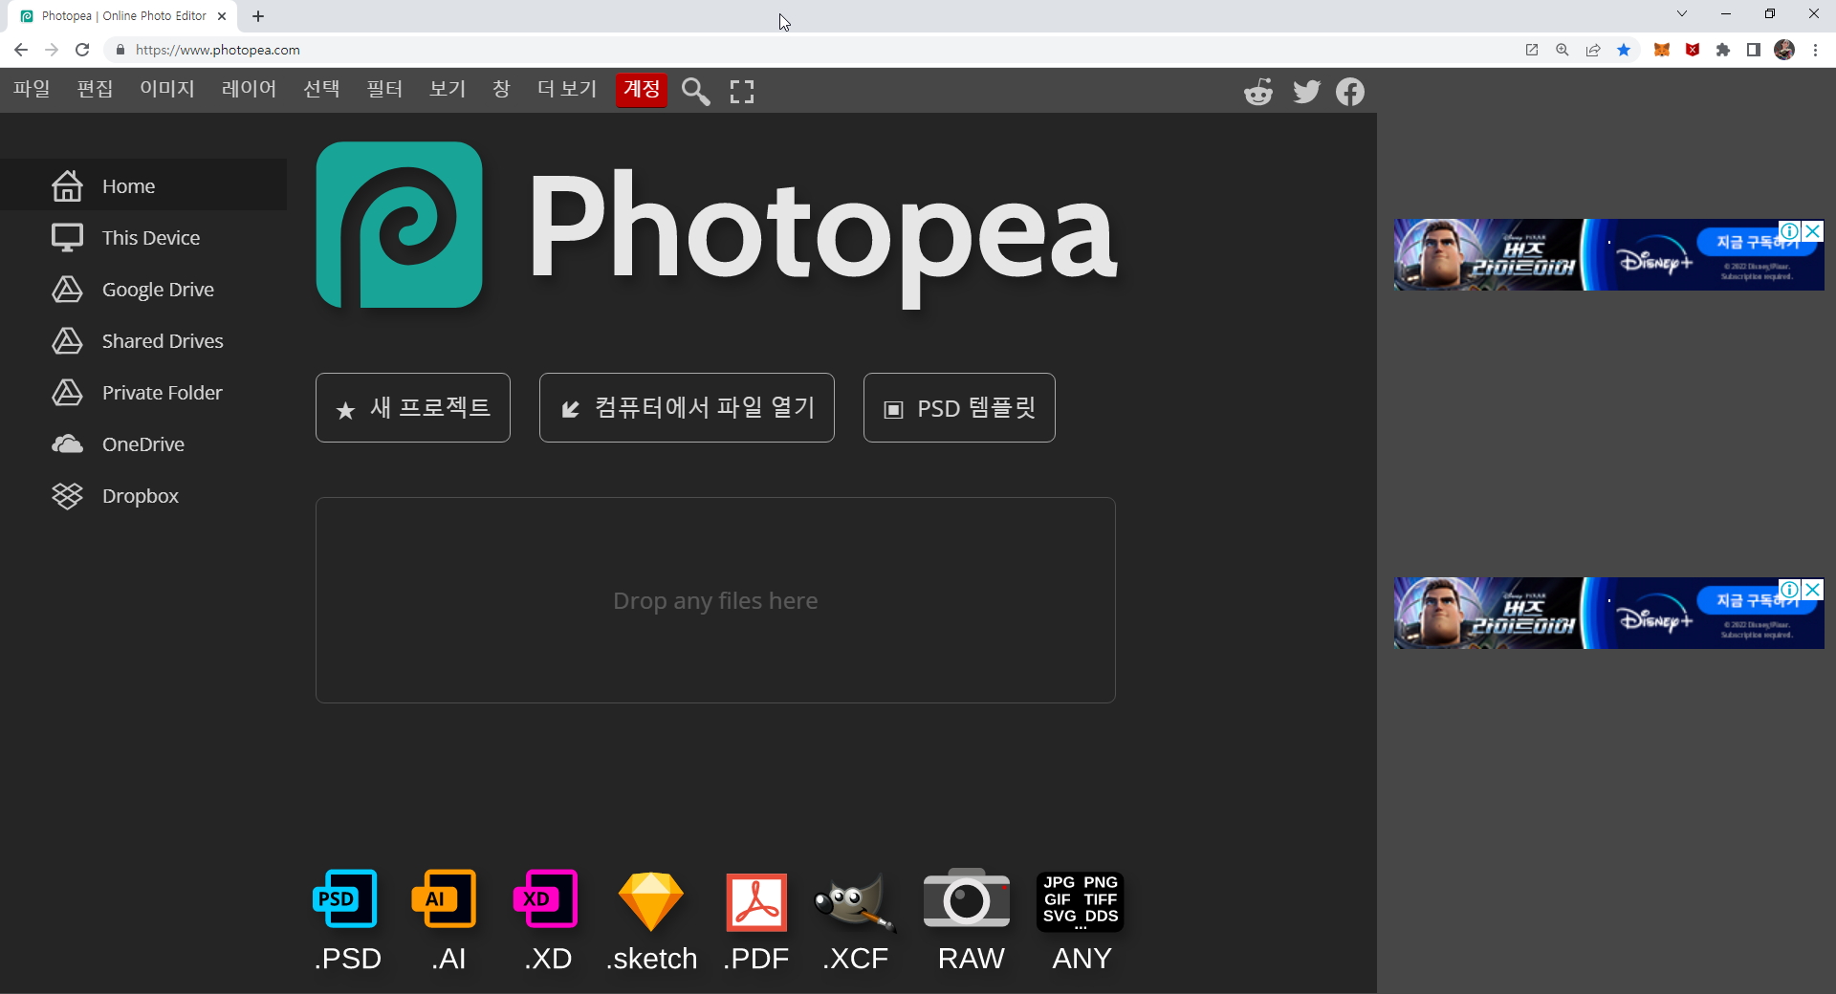Click the .AI format icon
This screenshot has width=1836, height=994.
(x=446, y=899)
